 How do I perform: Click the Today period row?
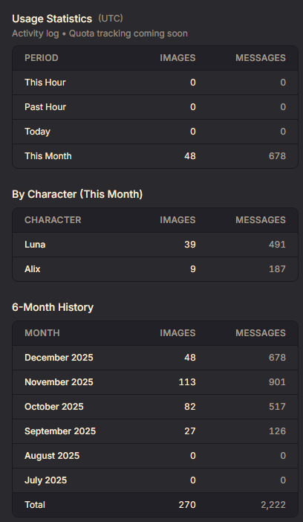[x=155, y=132]
